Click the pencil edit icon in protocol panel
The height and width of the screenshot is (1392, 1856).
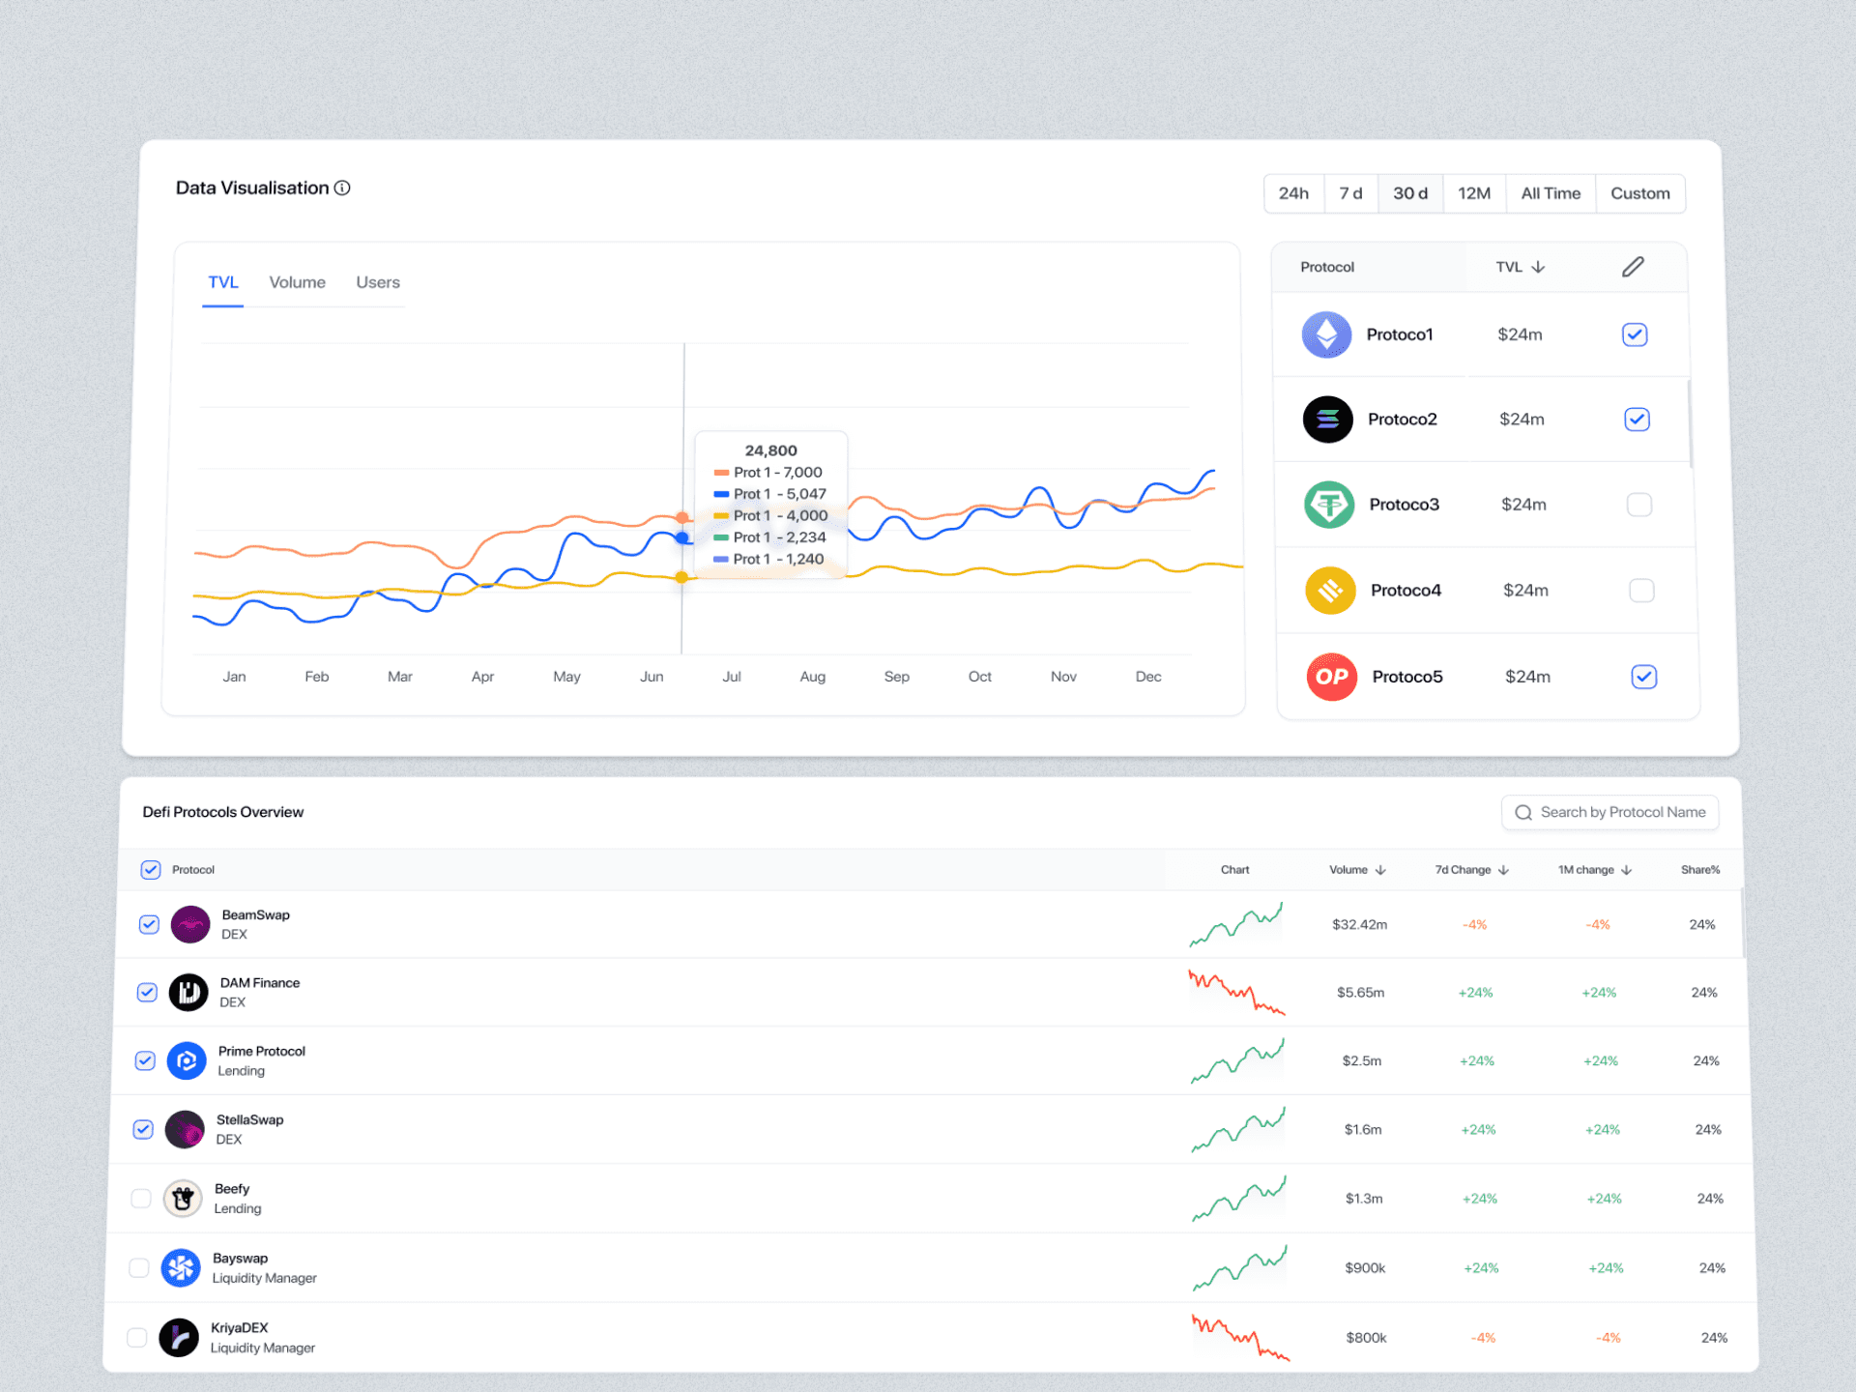coord(1633,267)
